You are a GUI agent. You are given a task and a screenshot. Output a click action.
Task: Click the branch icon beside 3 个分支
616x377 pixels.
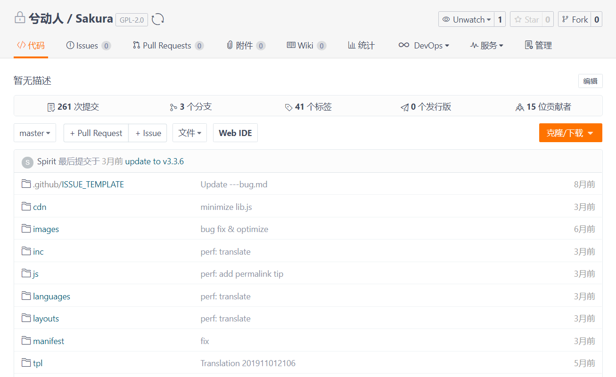pyautogui.click(x=173, y=107)
